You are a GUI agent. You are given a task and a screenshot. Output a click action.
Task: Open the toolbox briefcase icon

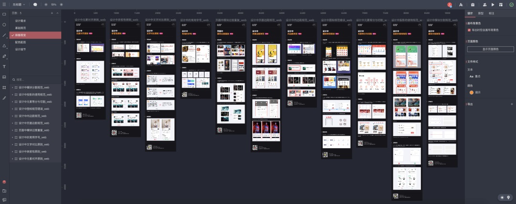coord(473,5)
